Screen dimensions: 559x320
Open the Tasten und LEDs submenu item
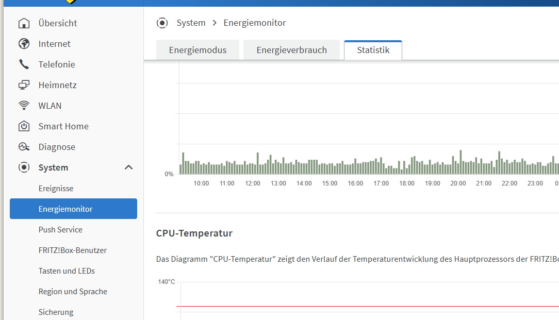67,271
